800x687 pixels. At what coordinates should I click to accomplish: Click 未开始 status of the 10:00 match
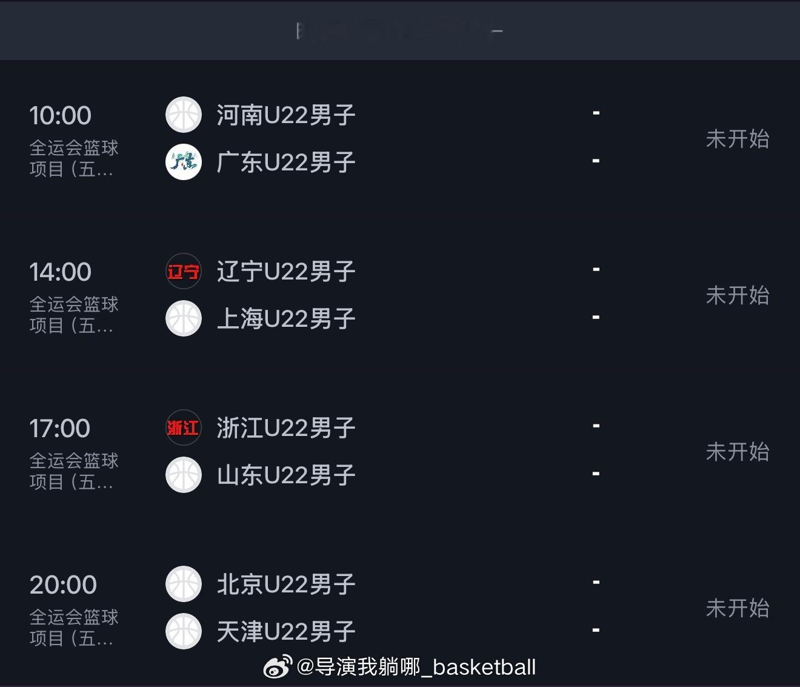(737, 139)
